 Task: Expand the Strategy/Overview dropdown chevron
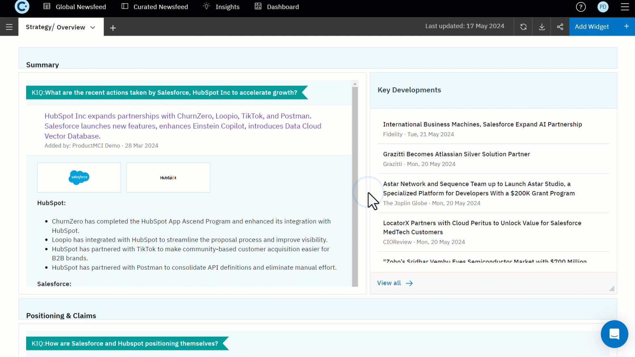click(x=93, y=27)
